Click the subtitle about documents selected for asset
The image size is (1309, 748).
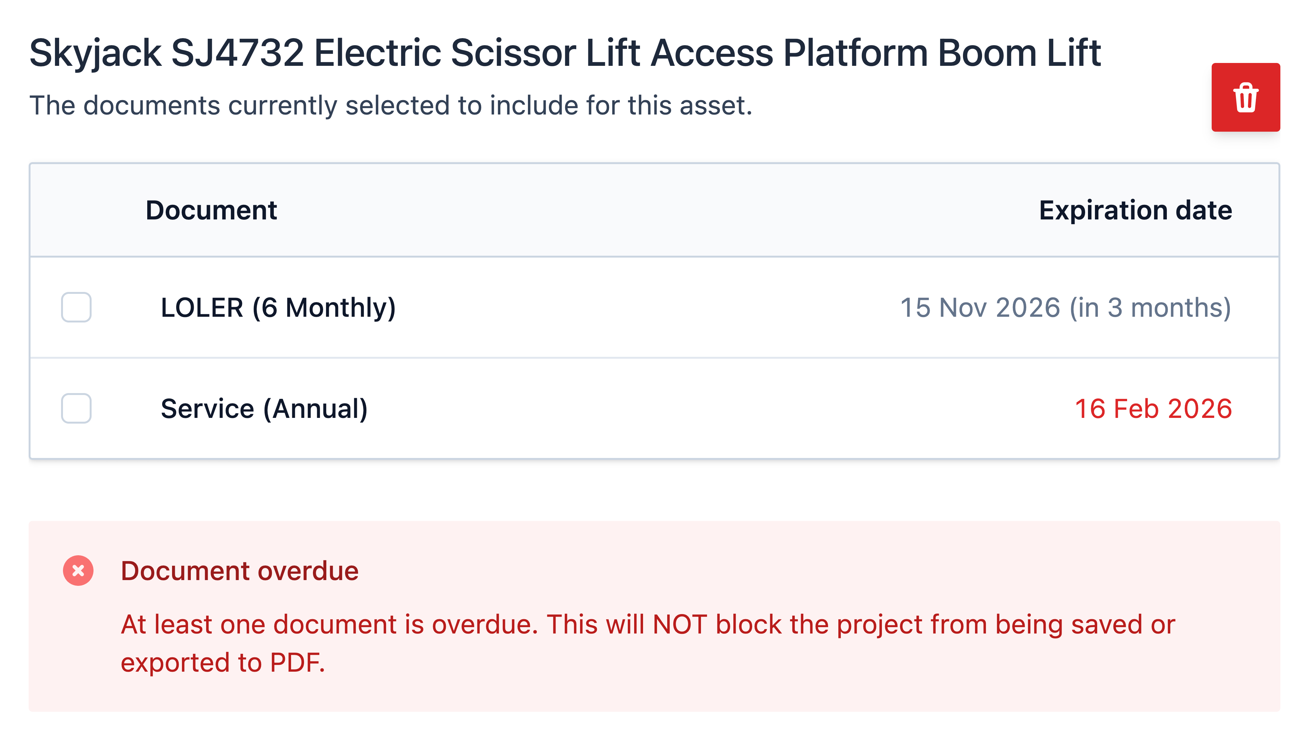click(391, 105)
